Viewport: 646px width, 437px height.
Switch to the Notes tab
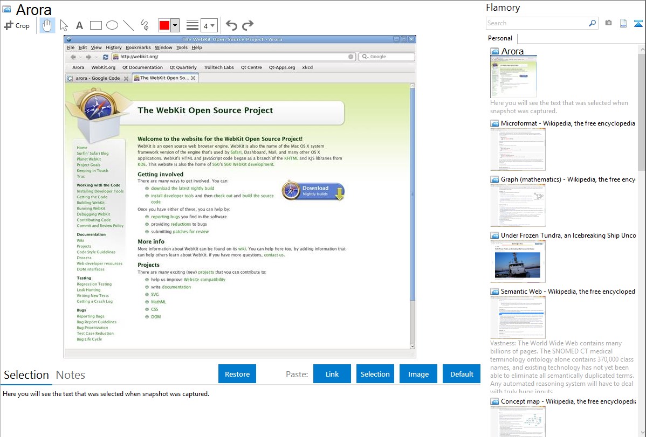pyautogui.click(x=71, y=375)
